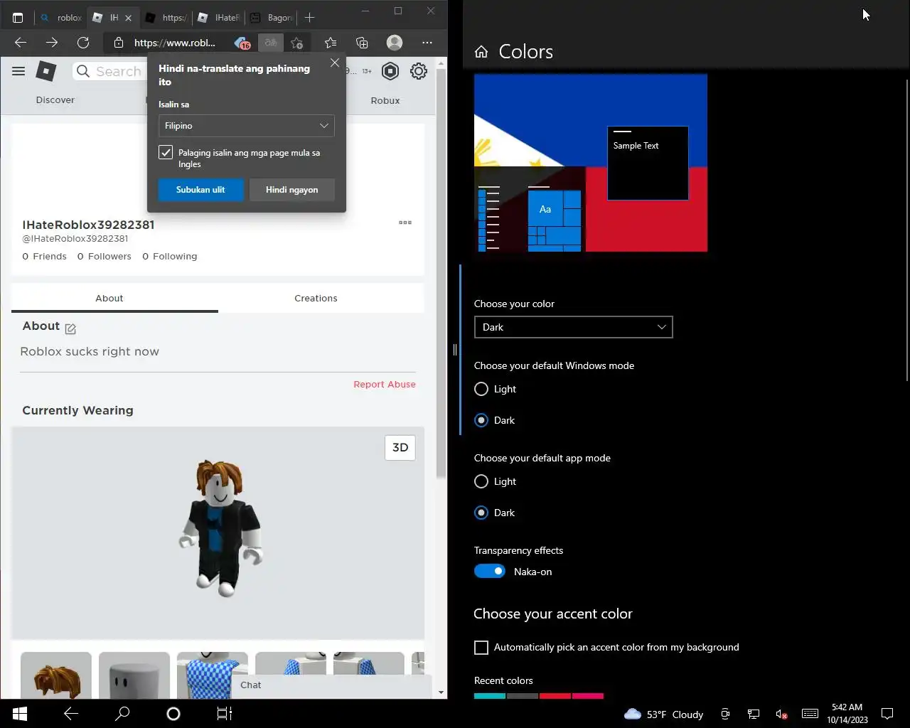Open the Edge profile avatar
910x728 pixels.
click(395, 43)
